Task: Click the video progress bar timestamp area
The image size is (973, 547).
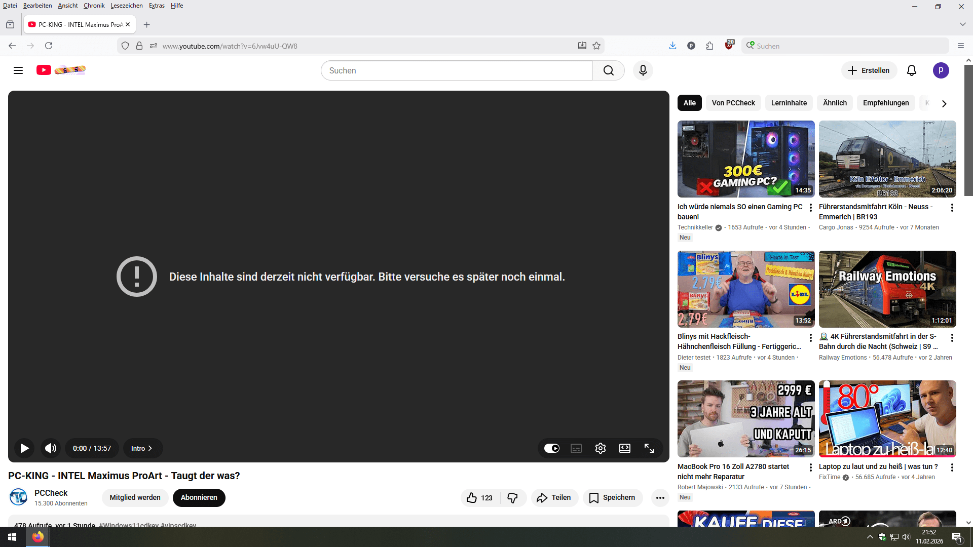Action: click(x=92, y=448)
